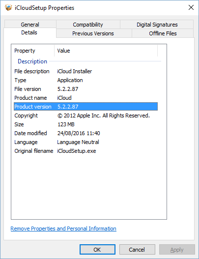Image resolution: width=199 pixels, height=259 pixels.
Task: Click the Property column header
Action: (x=33, y=51)
